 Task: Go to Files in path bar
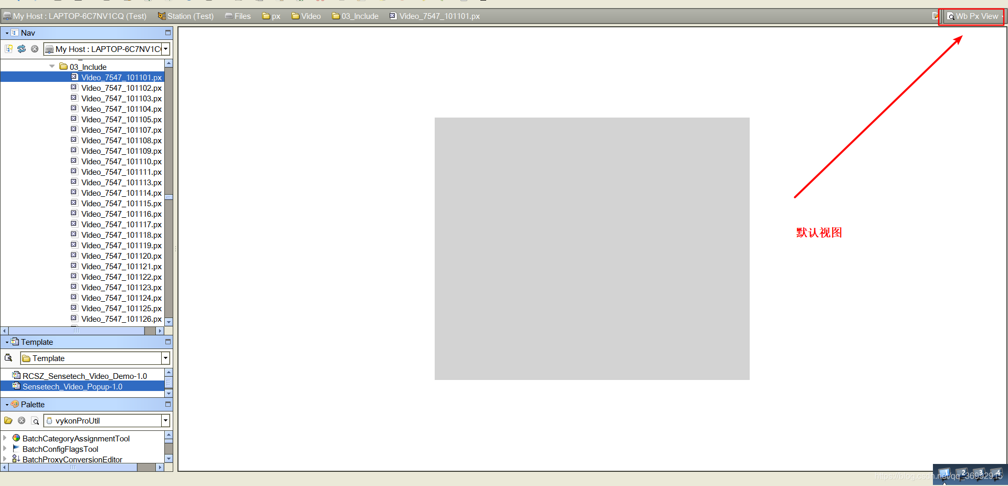238,16
